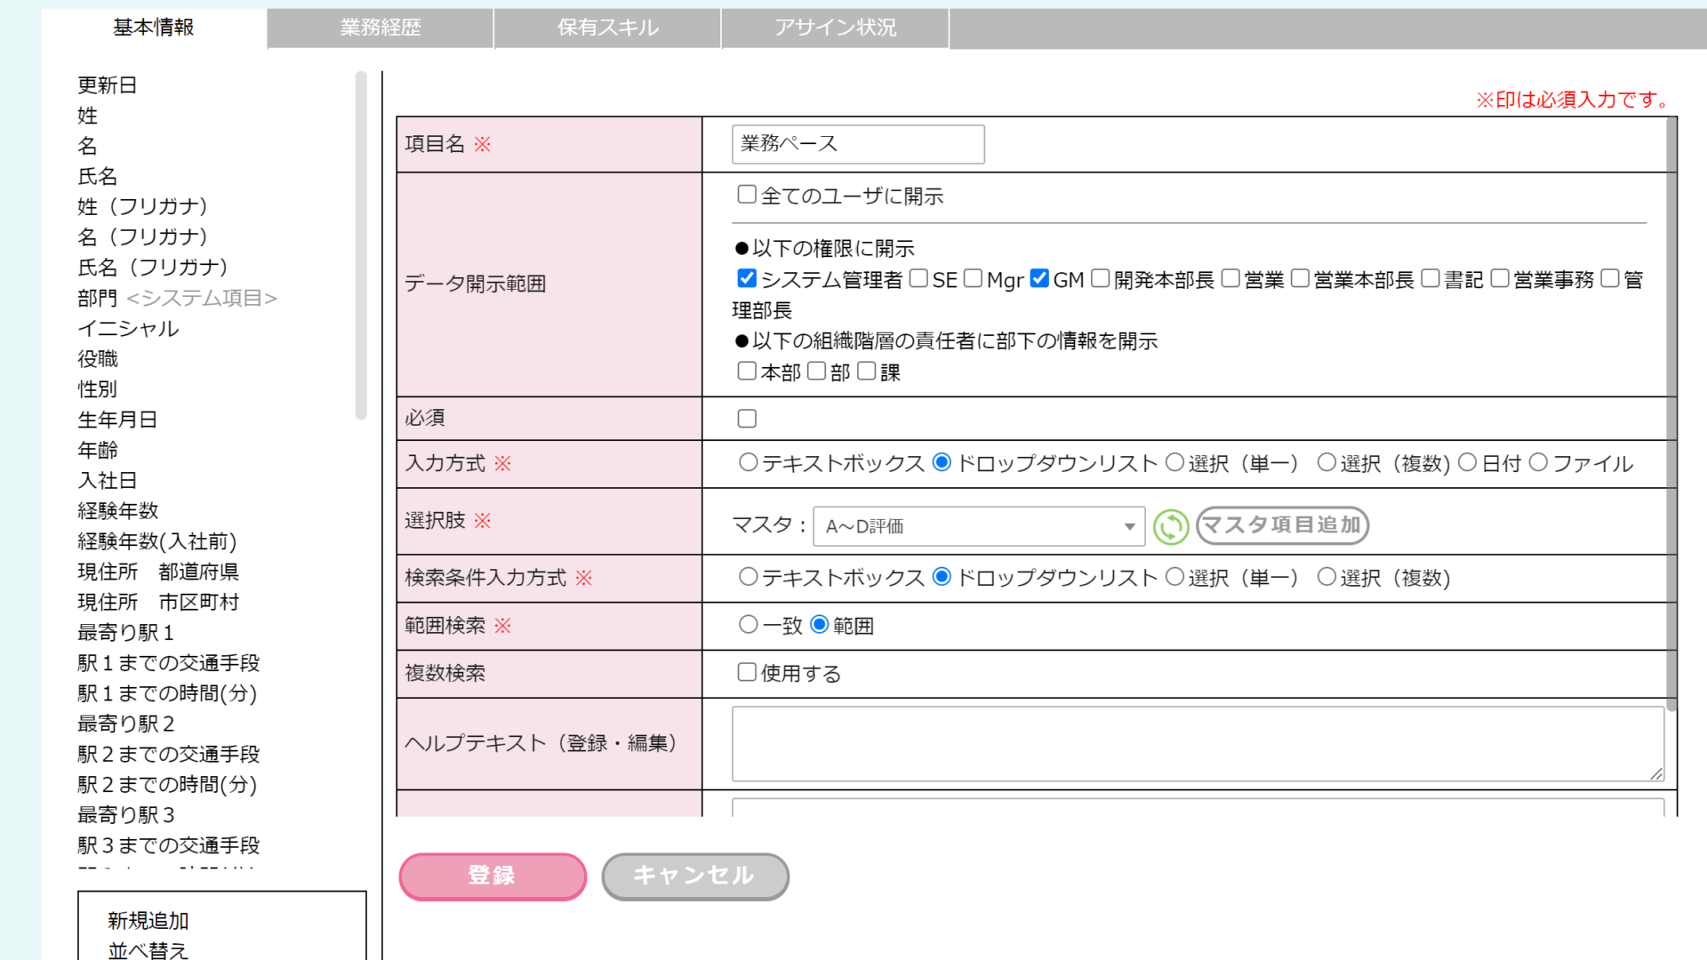The height and width of the screenshot is (960, 1707).
Task: Click the 項目名 text field
Action: [x=858, y=144]
